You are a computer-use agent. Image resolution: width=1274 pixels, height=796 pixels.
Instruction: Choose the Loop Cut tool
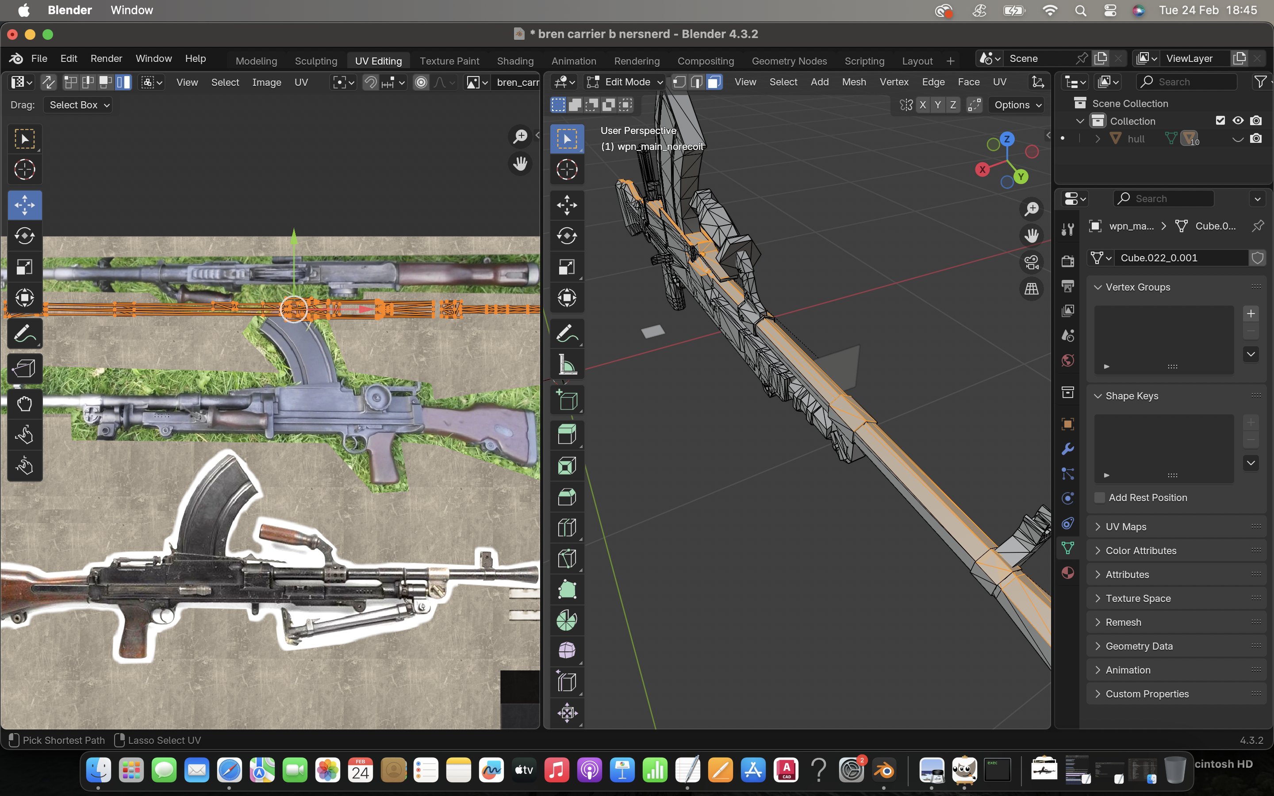[567, 528]
